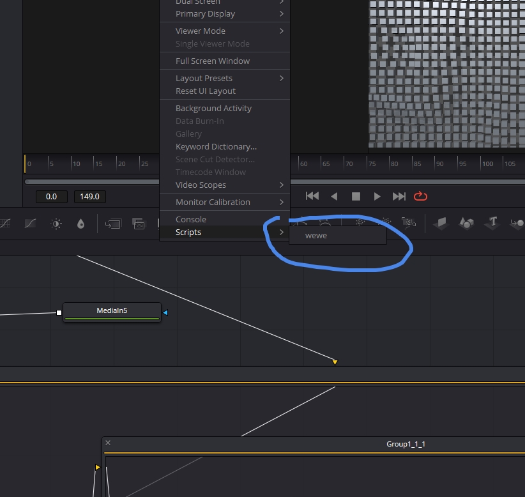Screen dimensions: 525x497
Task: Stop playback
Action: click(x=356, y=196)
